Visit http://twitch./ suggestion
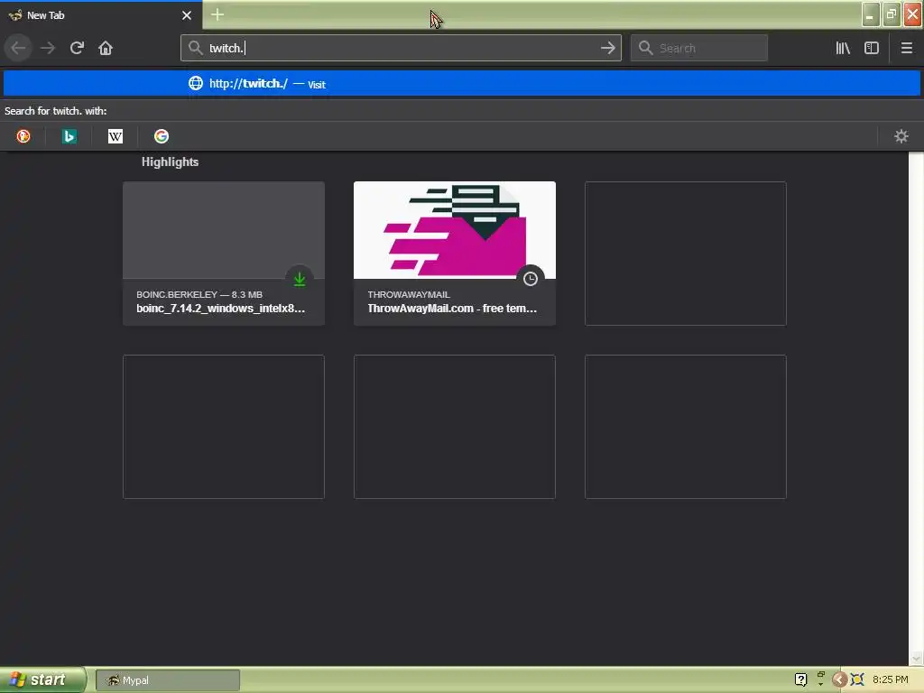 tap(462, 83)
